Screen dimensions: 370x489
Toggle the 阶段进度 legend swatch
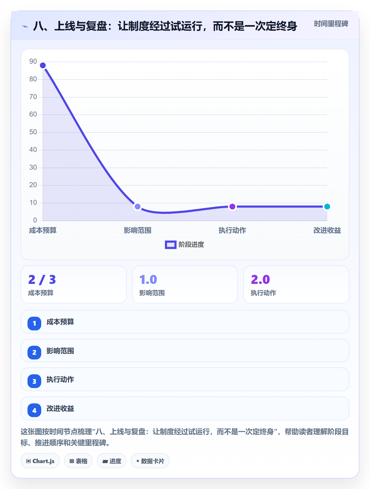point(170,245)
